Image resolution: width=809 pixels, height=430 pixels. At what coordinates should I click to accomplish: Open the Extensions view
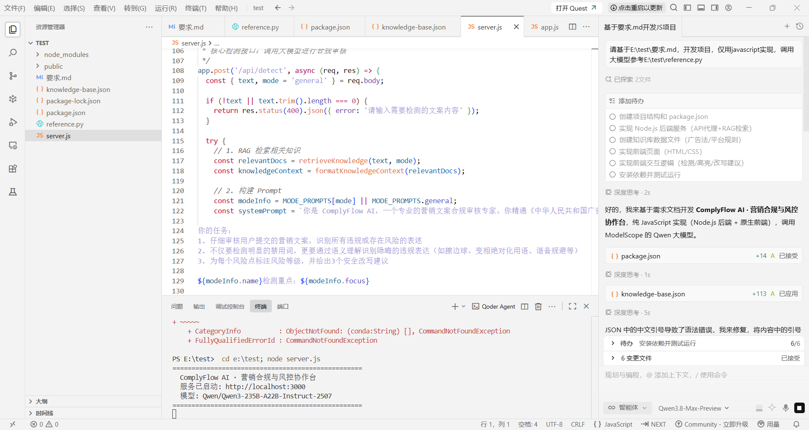click(13, 169)
